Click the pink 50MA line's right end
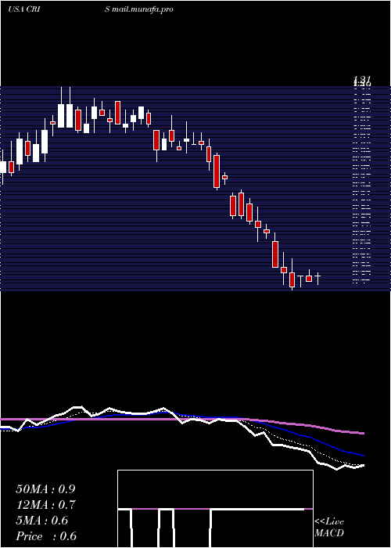 363,434
